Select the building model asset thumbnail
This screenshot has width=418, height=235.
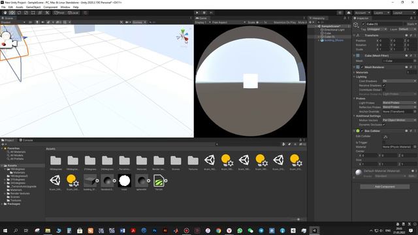90,181
